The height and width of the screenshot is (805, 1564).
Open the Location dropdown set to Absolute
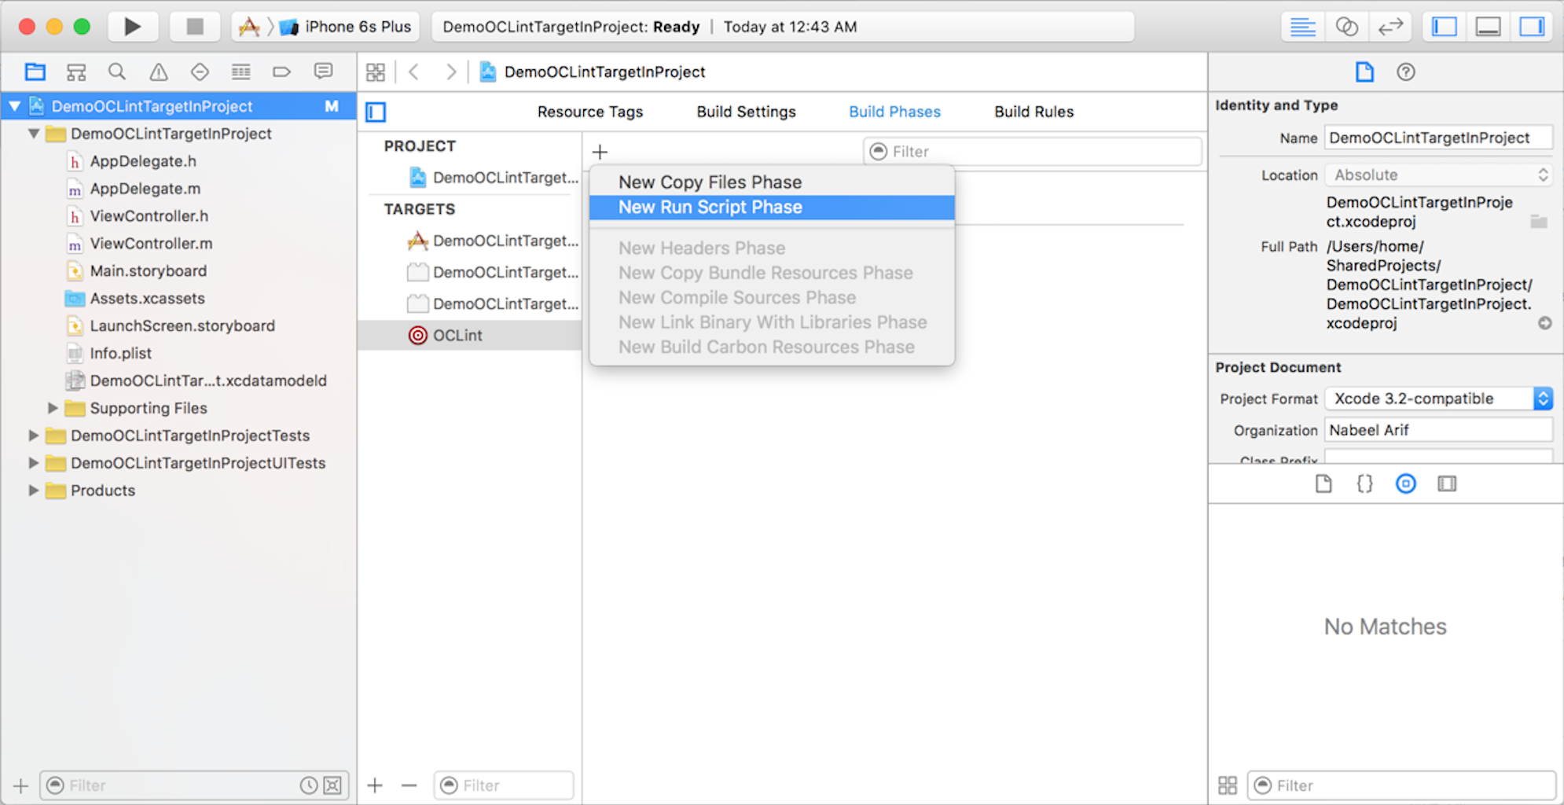click(1437, 175)
